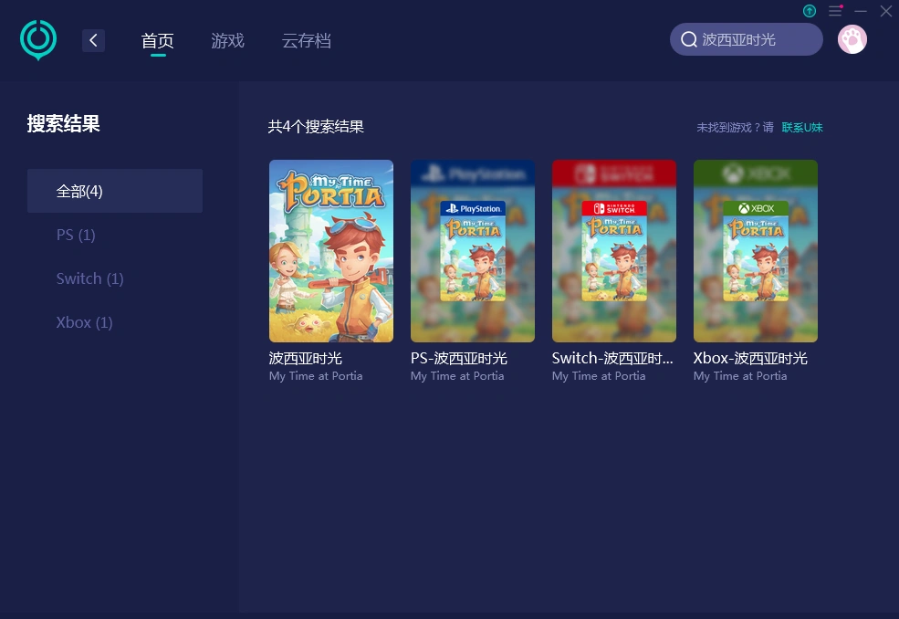Screen dimensions: 899x619
Task: Open the 波西亚时光 PC game cover
Action: 331,251
